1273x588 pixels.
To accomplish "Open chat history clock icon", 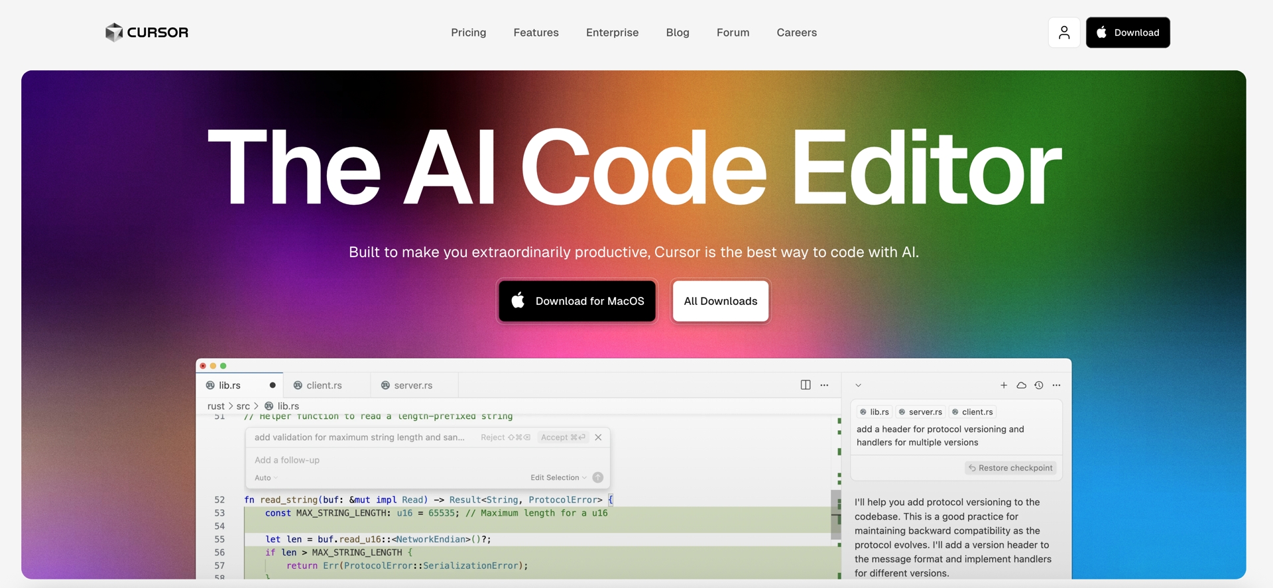I will click(x=1039, y=385).
